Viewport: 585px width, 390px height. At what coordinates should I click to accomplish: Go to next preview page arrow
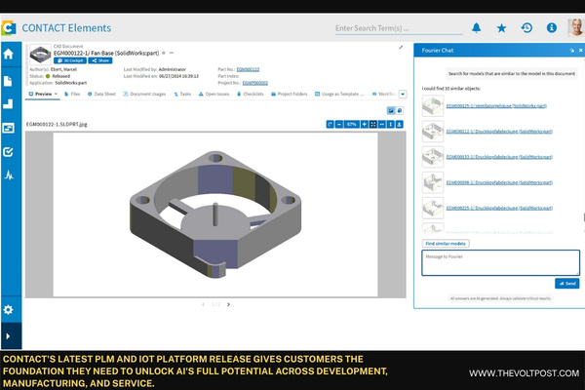pos(228,304)
